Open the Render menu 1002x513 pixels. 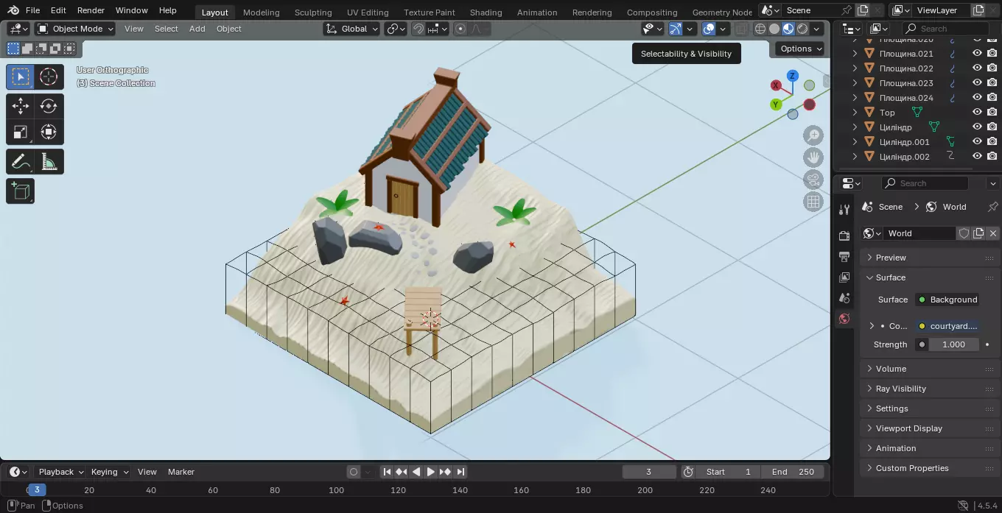(91, 10)
